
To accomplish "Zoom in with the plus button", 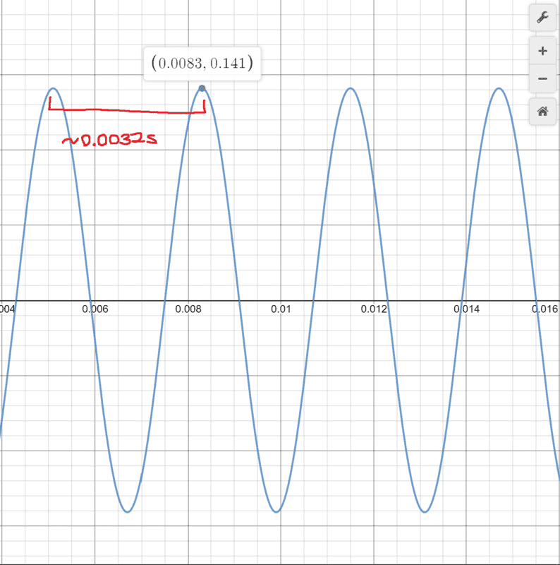I will [x=542, y=51].
